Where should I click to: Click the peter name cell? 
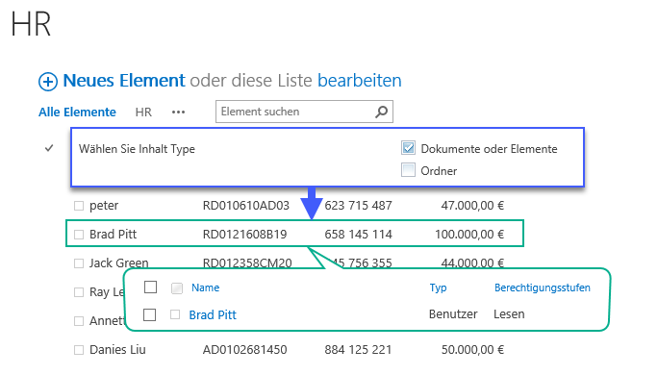(104, 206)
